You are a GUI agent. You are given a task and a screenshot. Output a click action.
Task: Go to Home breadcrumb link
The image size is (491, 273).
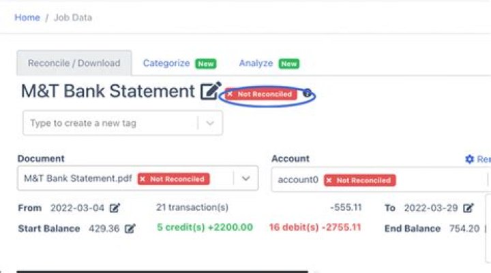(x=27, y=18)
